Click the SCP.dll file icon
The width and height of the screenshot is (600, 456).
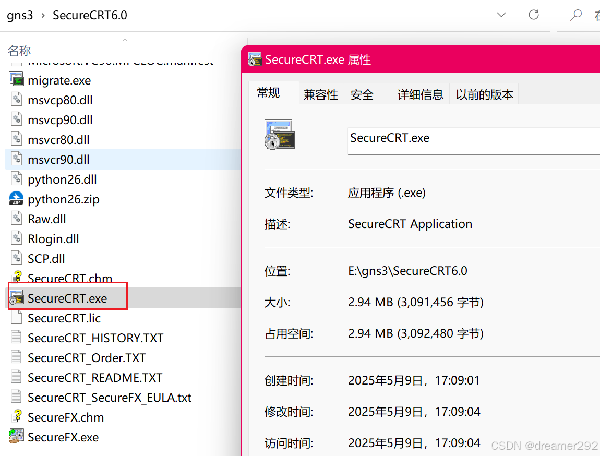click(x=17, y=258)
